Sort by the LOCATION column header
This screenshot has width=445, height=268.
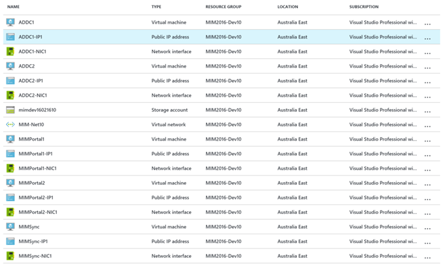(x=288, y=7)
